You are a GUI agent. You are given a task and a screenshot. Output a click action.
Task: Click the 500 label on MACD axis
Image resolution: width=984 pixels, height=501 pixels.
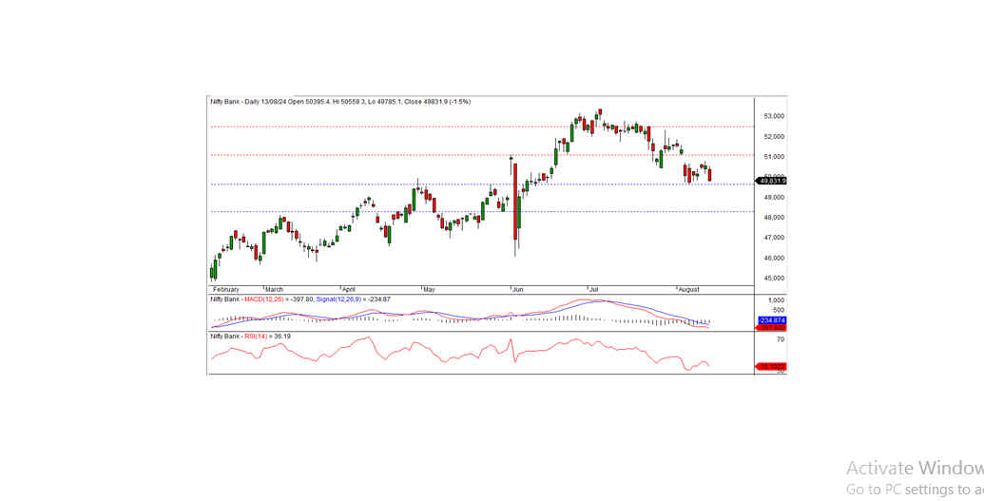click(x=777, y=310)
